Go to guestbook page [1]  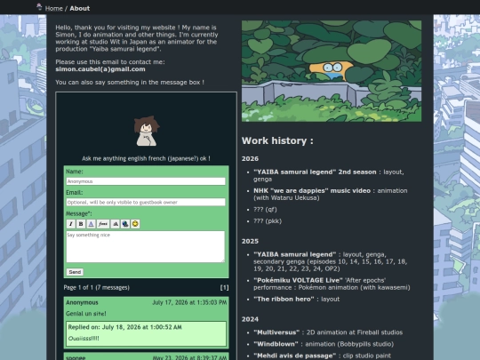coord(224,287)
